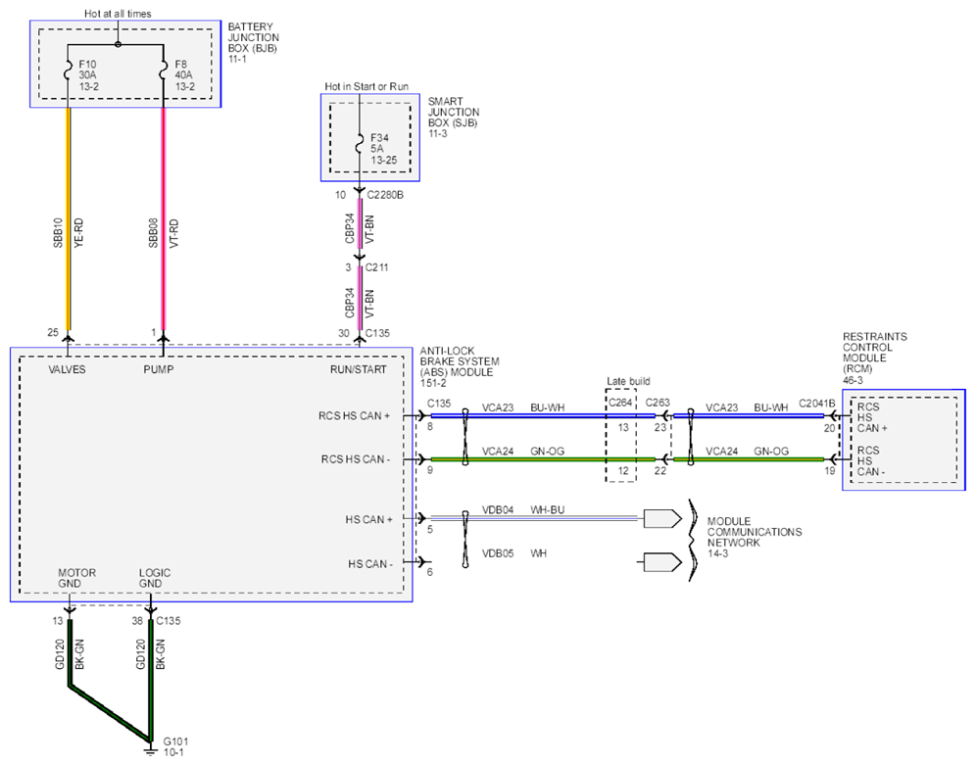Screen dimensions: 976x765
Task: Click the F34 5A fuse symbol
Action: tap(360, 146)
